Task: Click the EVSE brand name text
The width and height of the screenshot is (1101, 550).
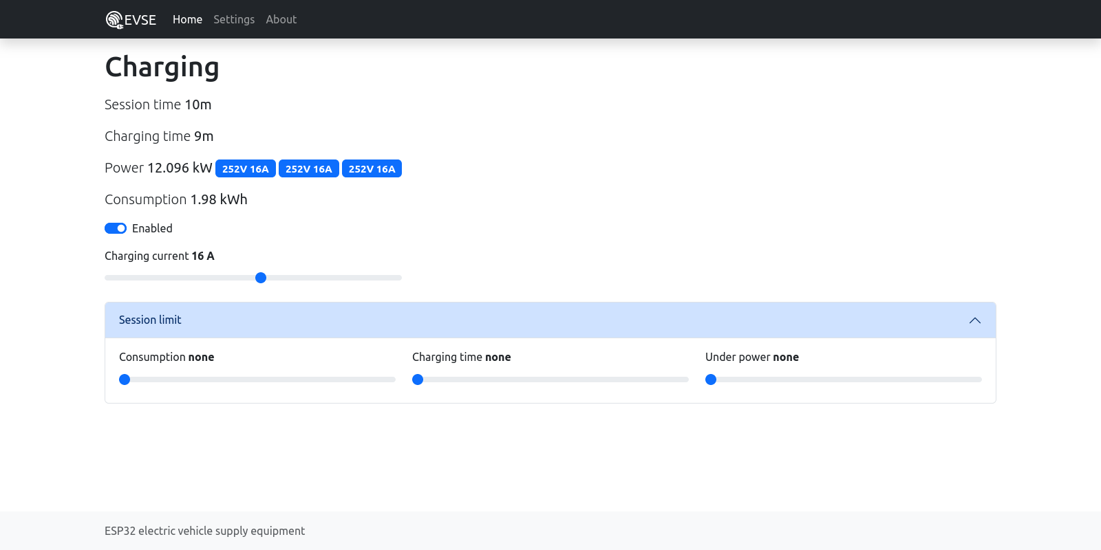Action: click(x=140, y=20)
